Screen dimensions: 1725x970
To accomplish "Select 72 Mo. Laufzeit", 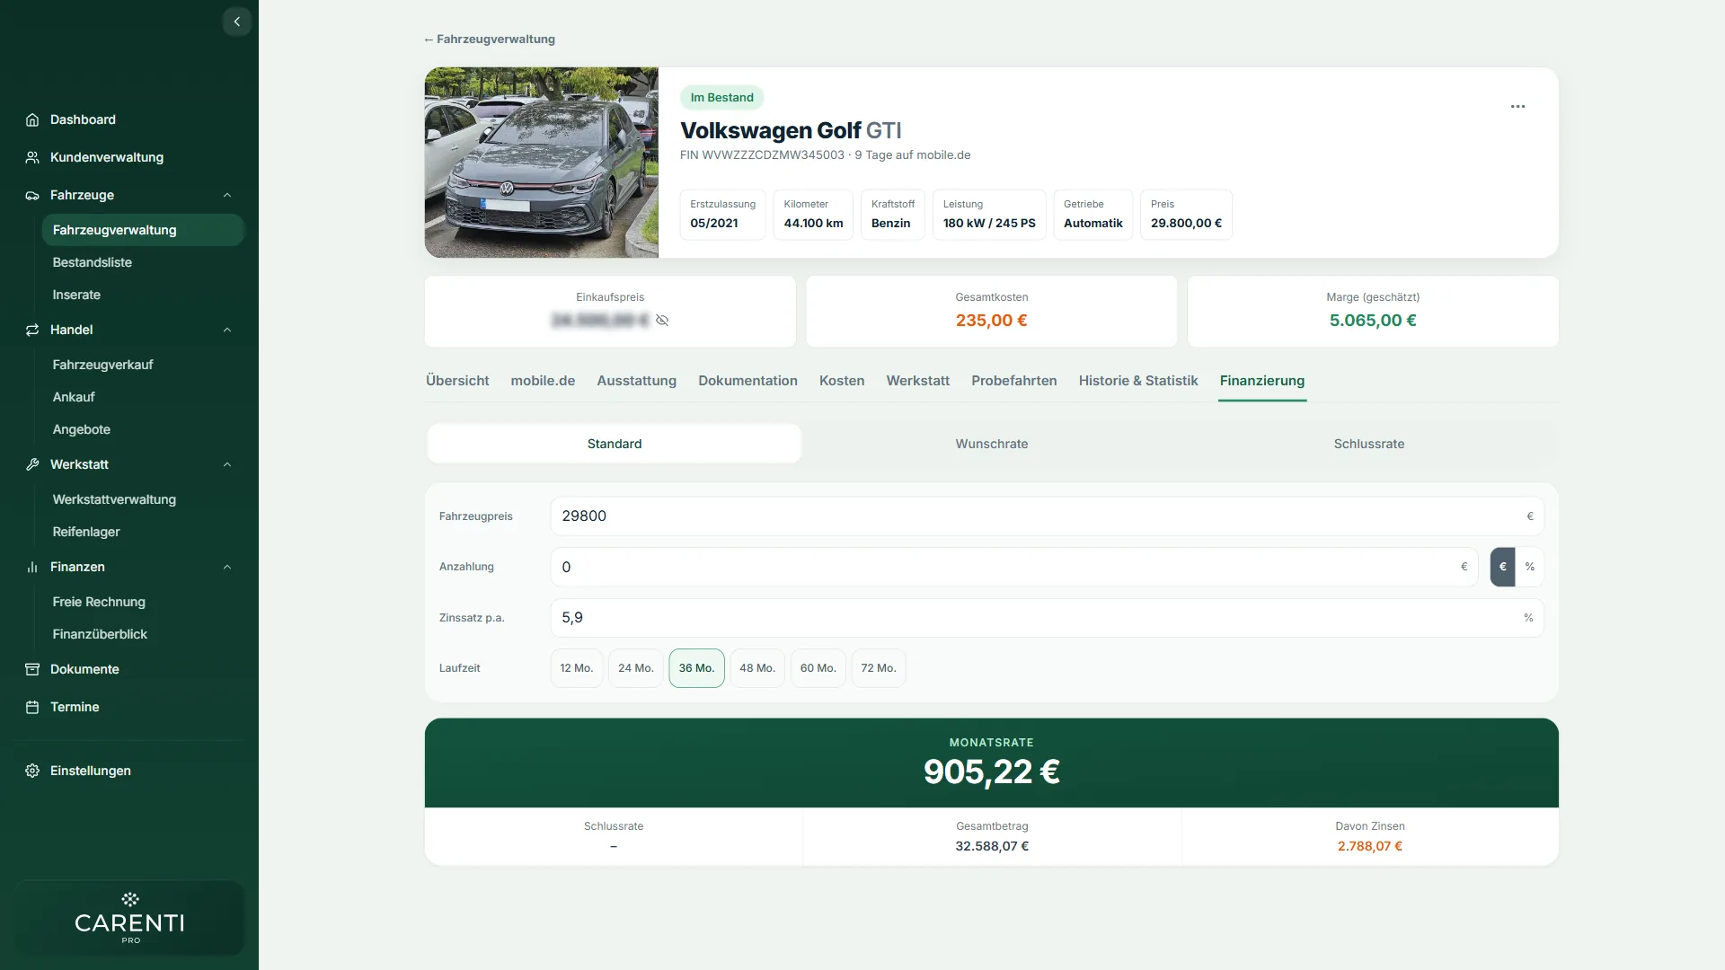I will [x=879, y=668].
